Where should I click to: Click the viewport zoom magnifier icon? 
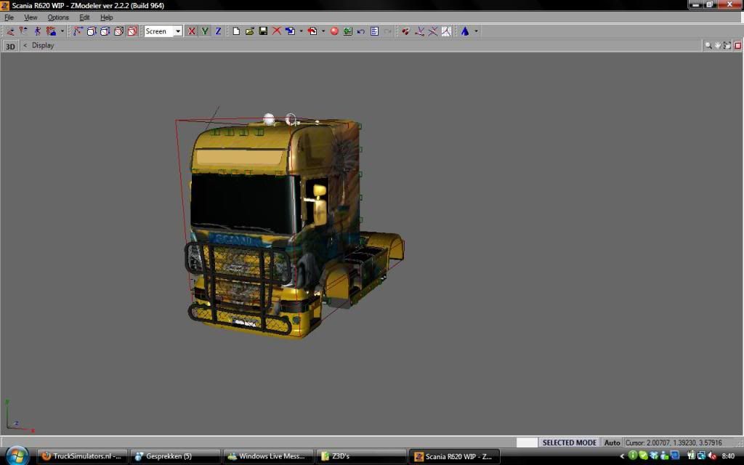click(708, 46)
